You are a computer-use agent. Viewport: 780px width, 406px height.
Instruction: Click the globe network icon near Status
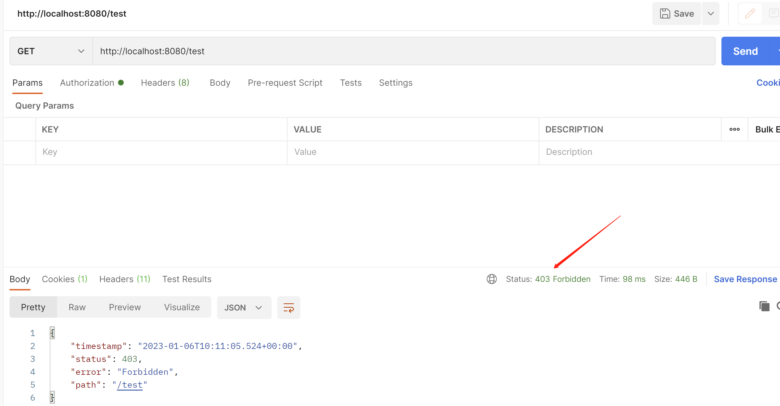pos(491,279)
